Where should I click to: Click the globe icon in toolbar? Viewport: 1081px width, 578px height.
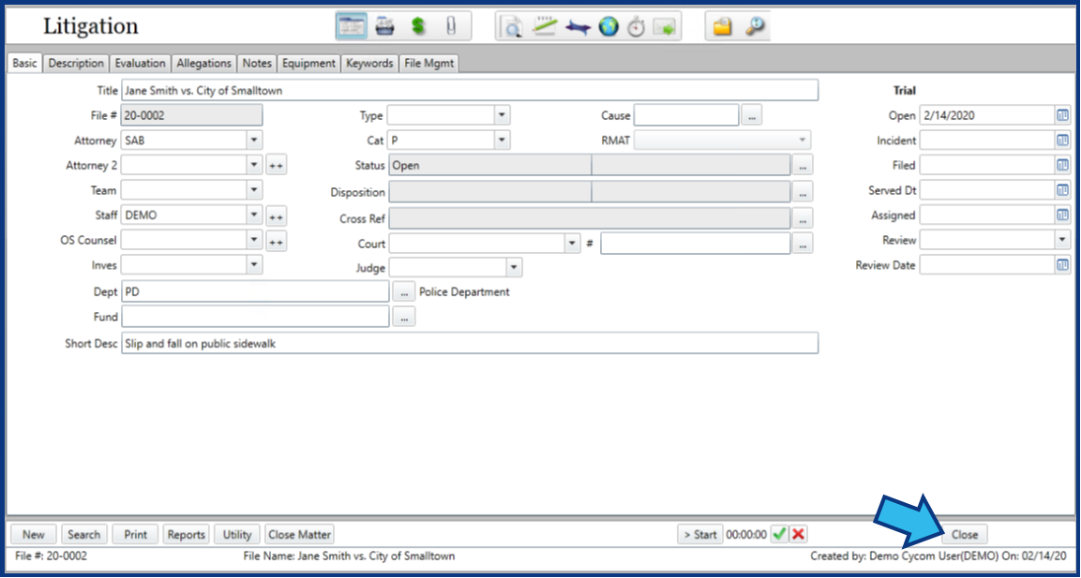pyautogui.click(x=608, y=27)
